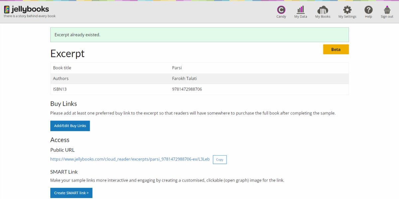Click the tagline under Jellybooks logo
The height and width of the screenshot is (199, 399).
[x=30, y=16]
